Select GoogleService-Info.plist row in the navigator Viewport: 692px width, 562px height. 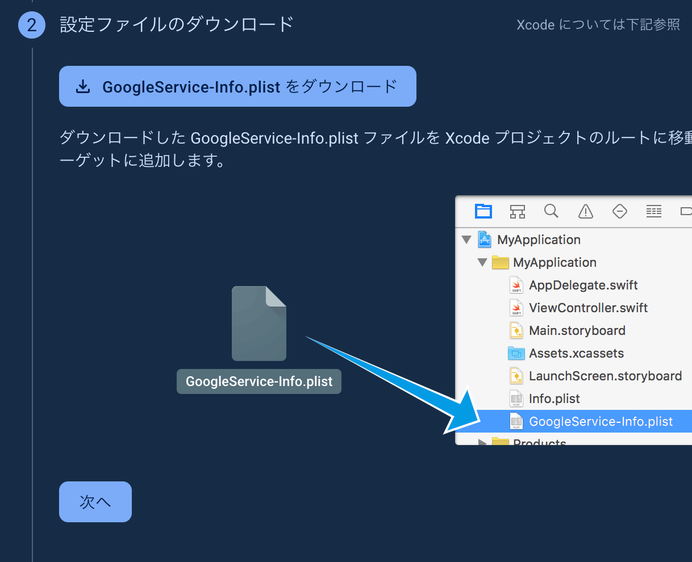574,421
